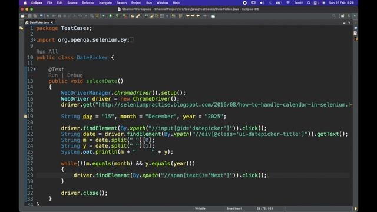
Task: Click Next Edit Location arrow icon
Action: pyautogui.click(x=193, y=16)
